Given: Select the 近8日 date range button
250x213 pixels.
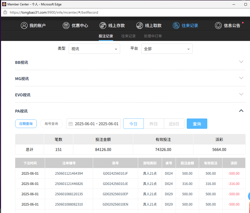Looking at the screenshot, I should [x=174, y=124].
